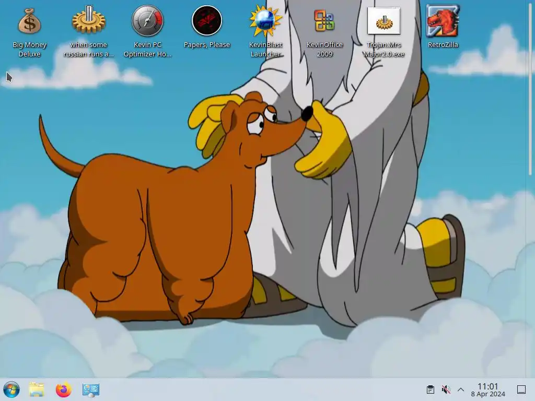
Task: Open file manager folder icon in taskbar
Action: pyautogui.click(x=37, y=390)
